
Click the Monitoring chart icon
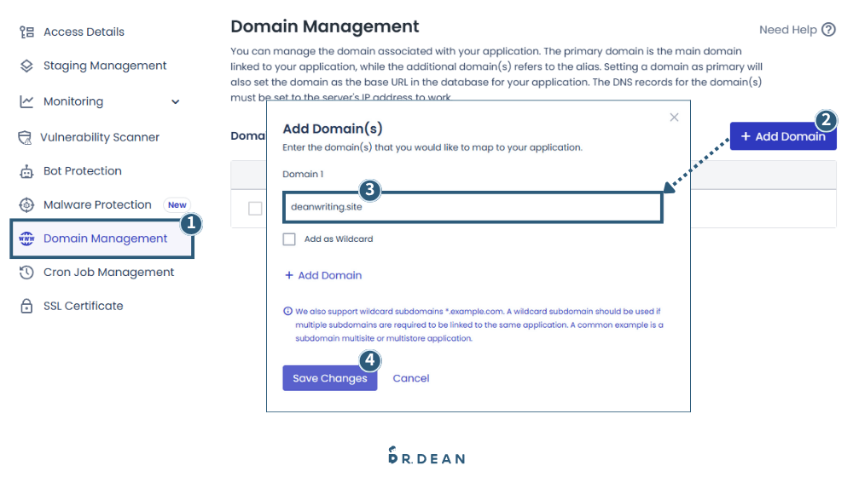26,101
